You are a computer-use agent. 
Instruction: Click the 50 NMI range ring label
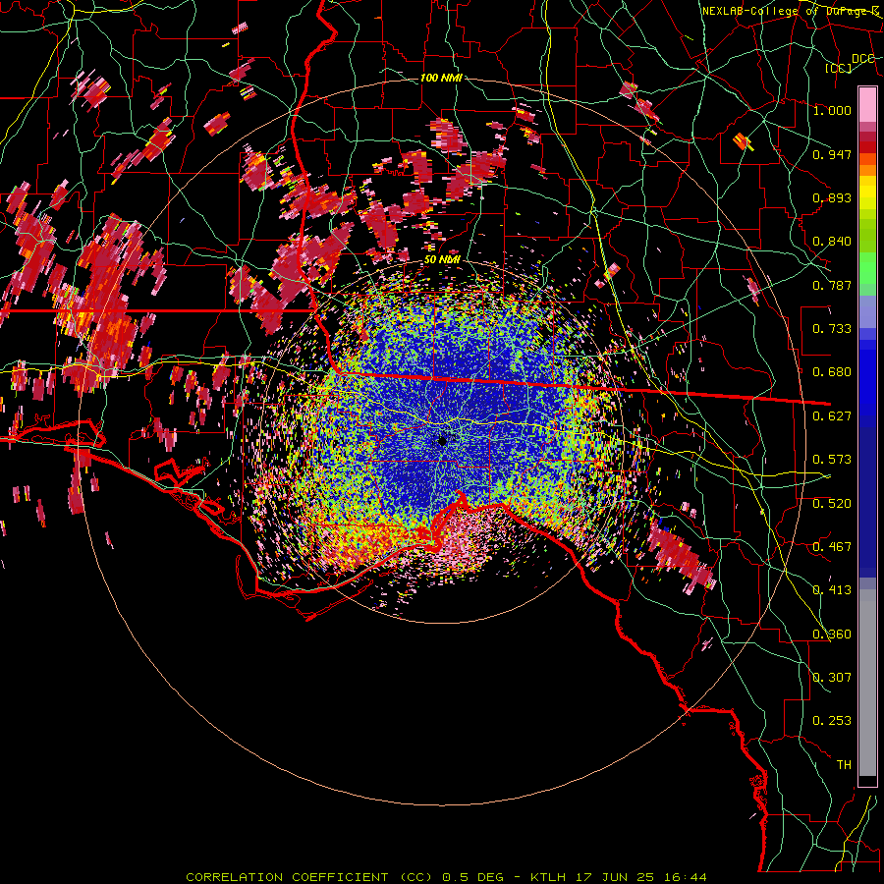(x=443, y=259)
